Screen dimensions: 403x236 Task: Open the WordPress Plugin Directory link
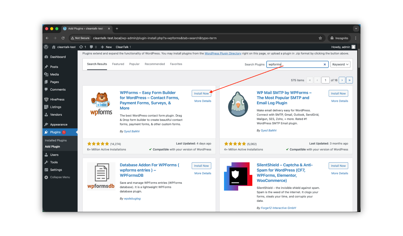(223, 54)
